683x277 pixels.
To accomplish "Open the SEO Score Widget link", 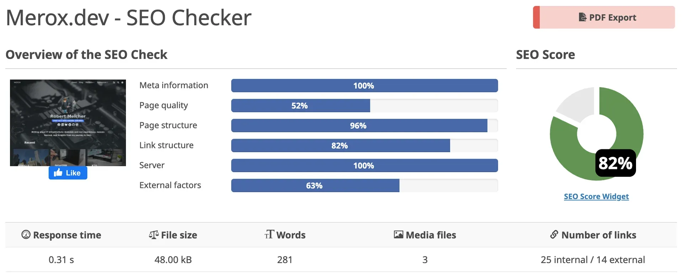I will pos(596,196).
